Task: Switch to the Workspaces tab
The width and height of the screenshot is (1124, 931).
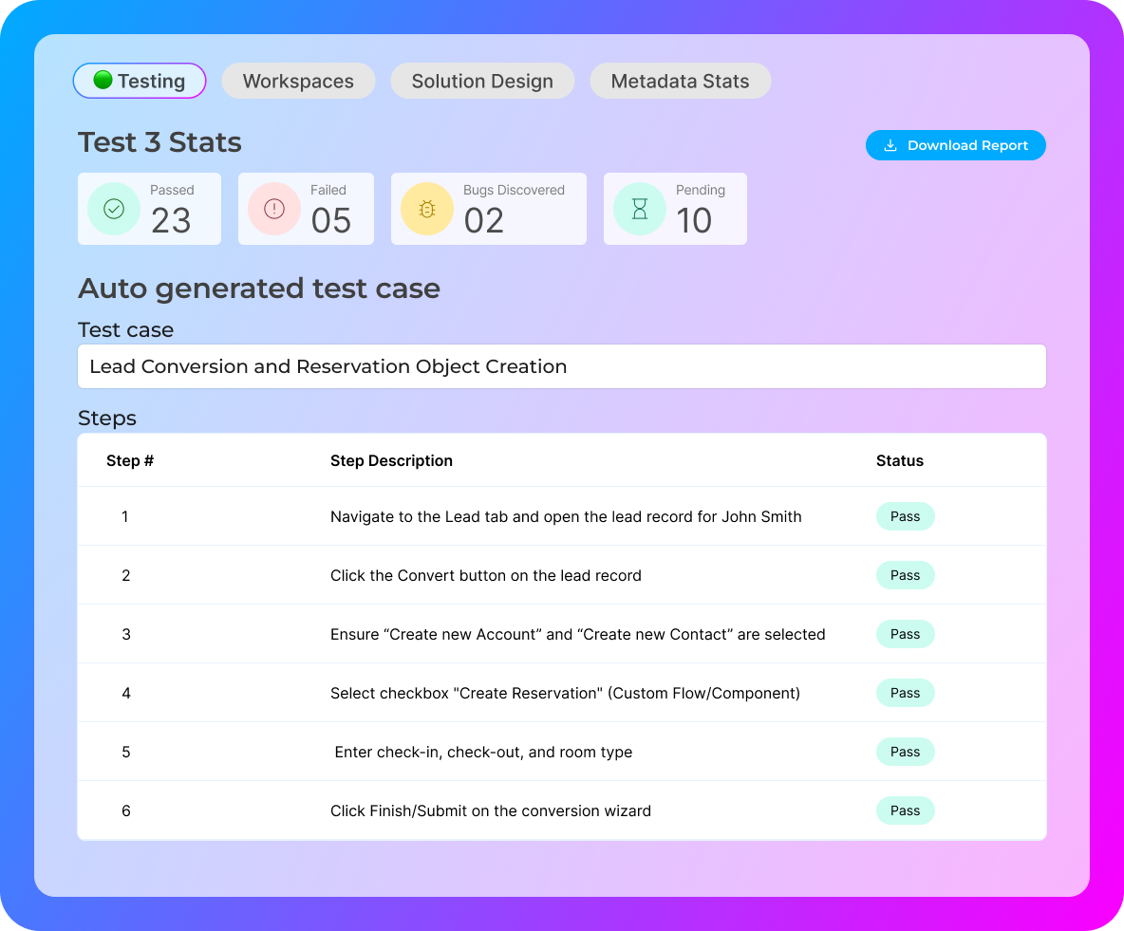Action: tap(298, 81)
